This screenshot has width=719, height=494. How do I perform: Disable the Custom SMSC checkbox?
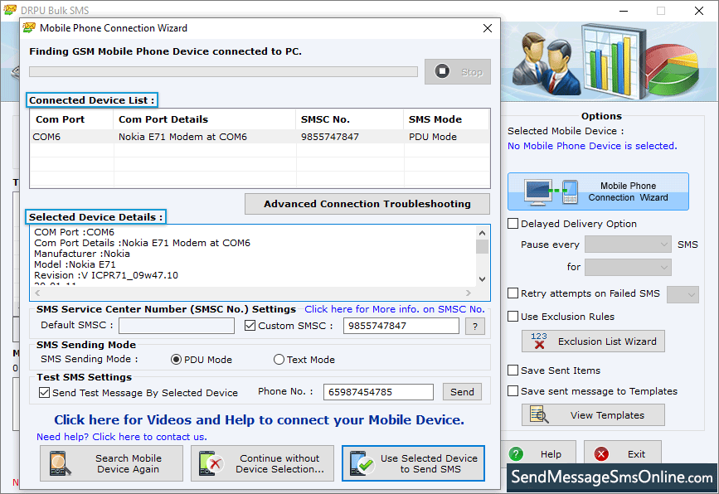(250, 326)
